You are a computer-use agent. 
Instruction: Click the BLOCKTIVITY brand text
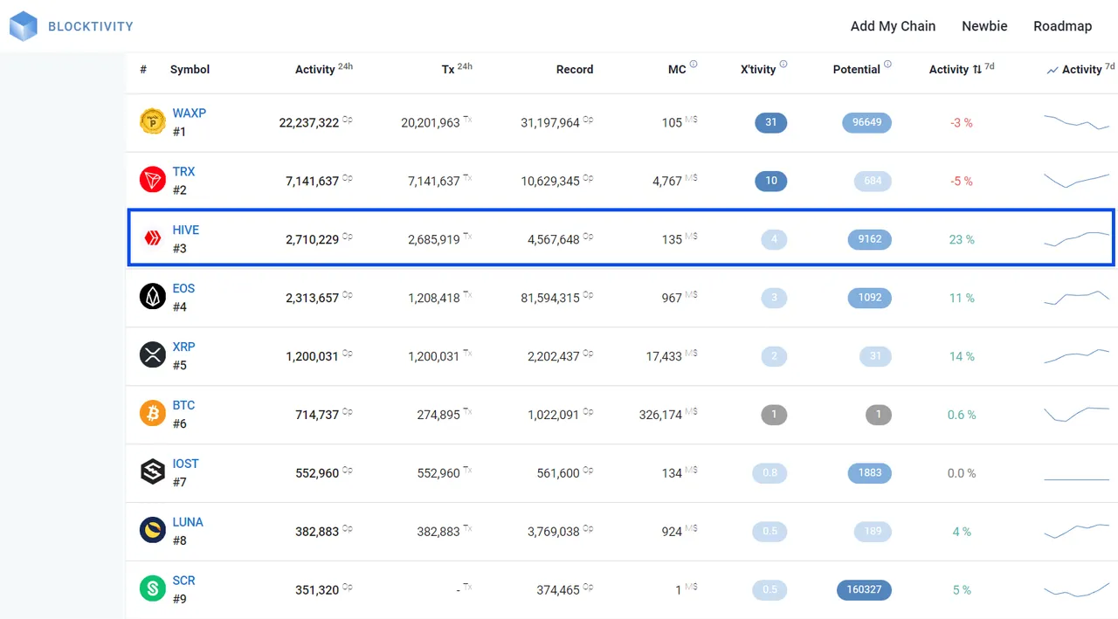pyautogui.click(x=91, y=26)
